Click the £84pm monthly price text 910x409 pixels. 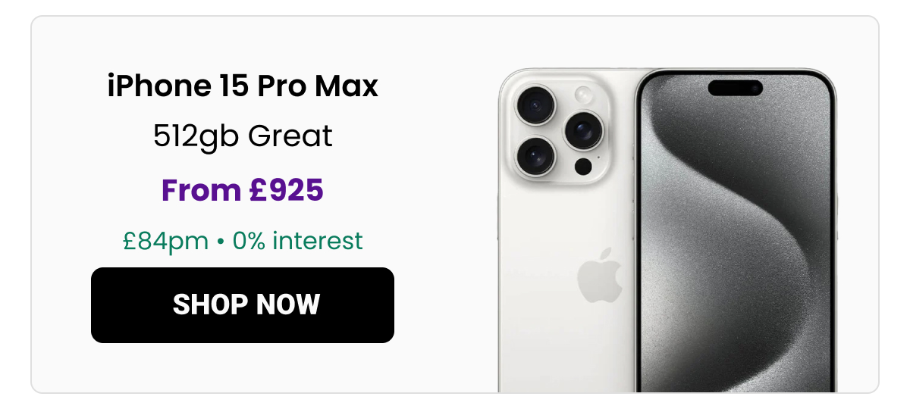pos(166,241)
